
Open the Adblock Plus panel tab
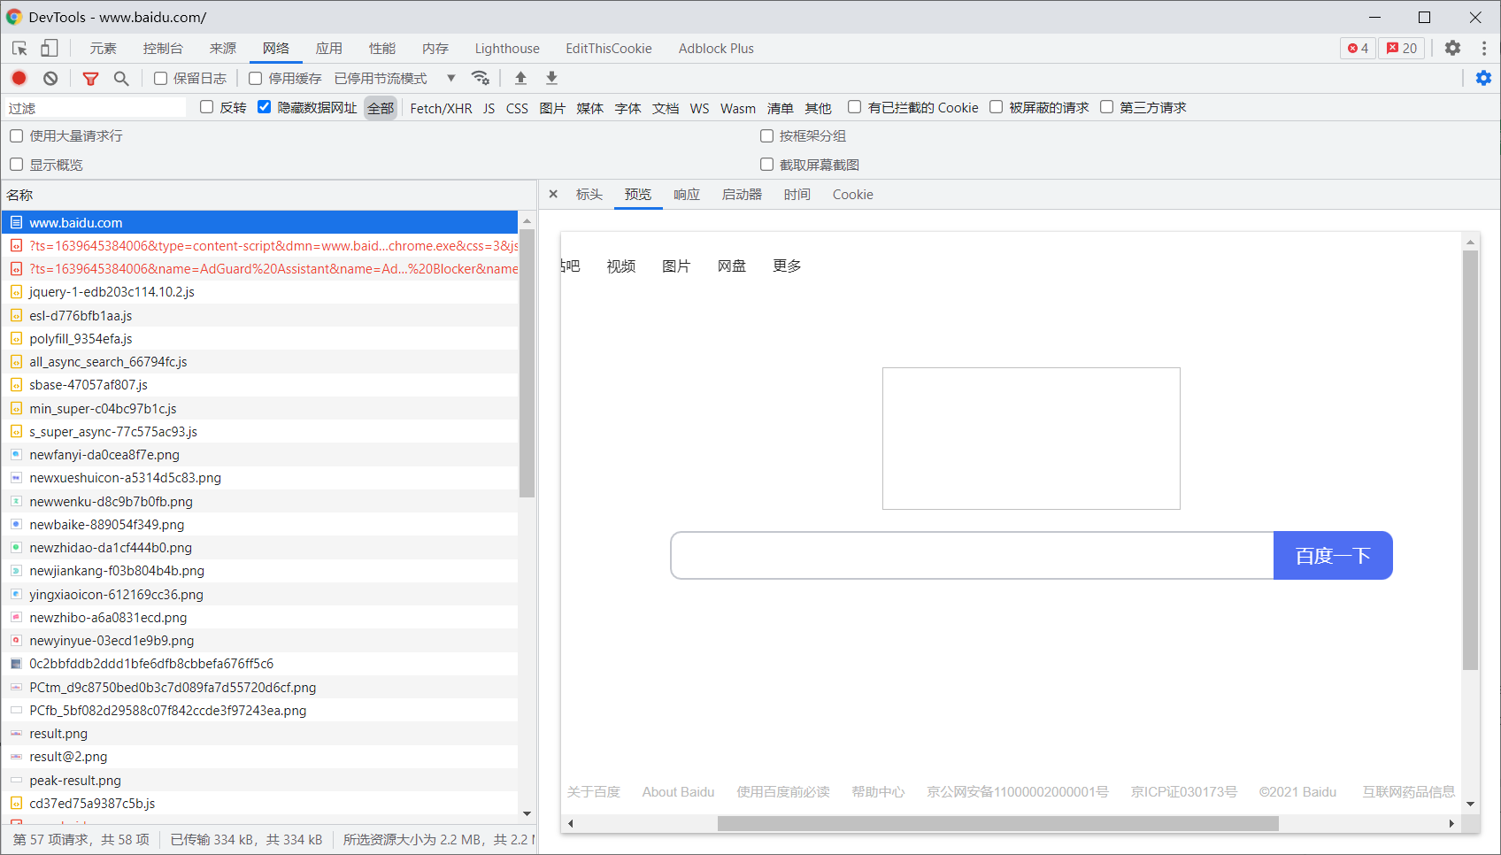coord(716,49)
